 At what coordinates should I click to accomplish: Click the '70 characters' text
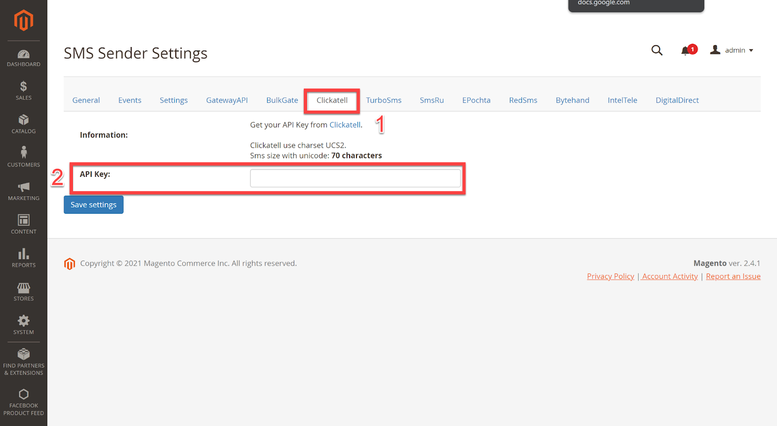coord(356,155)
